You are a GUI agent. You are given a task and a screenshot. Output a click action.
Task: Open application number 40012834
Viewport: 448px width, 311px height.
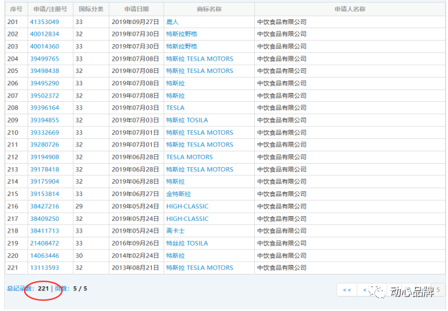tap(45, 34)
